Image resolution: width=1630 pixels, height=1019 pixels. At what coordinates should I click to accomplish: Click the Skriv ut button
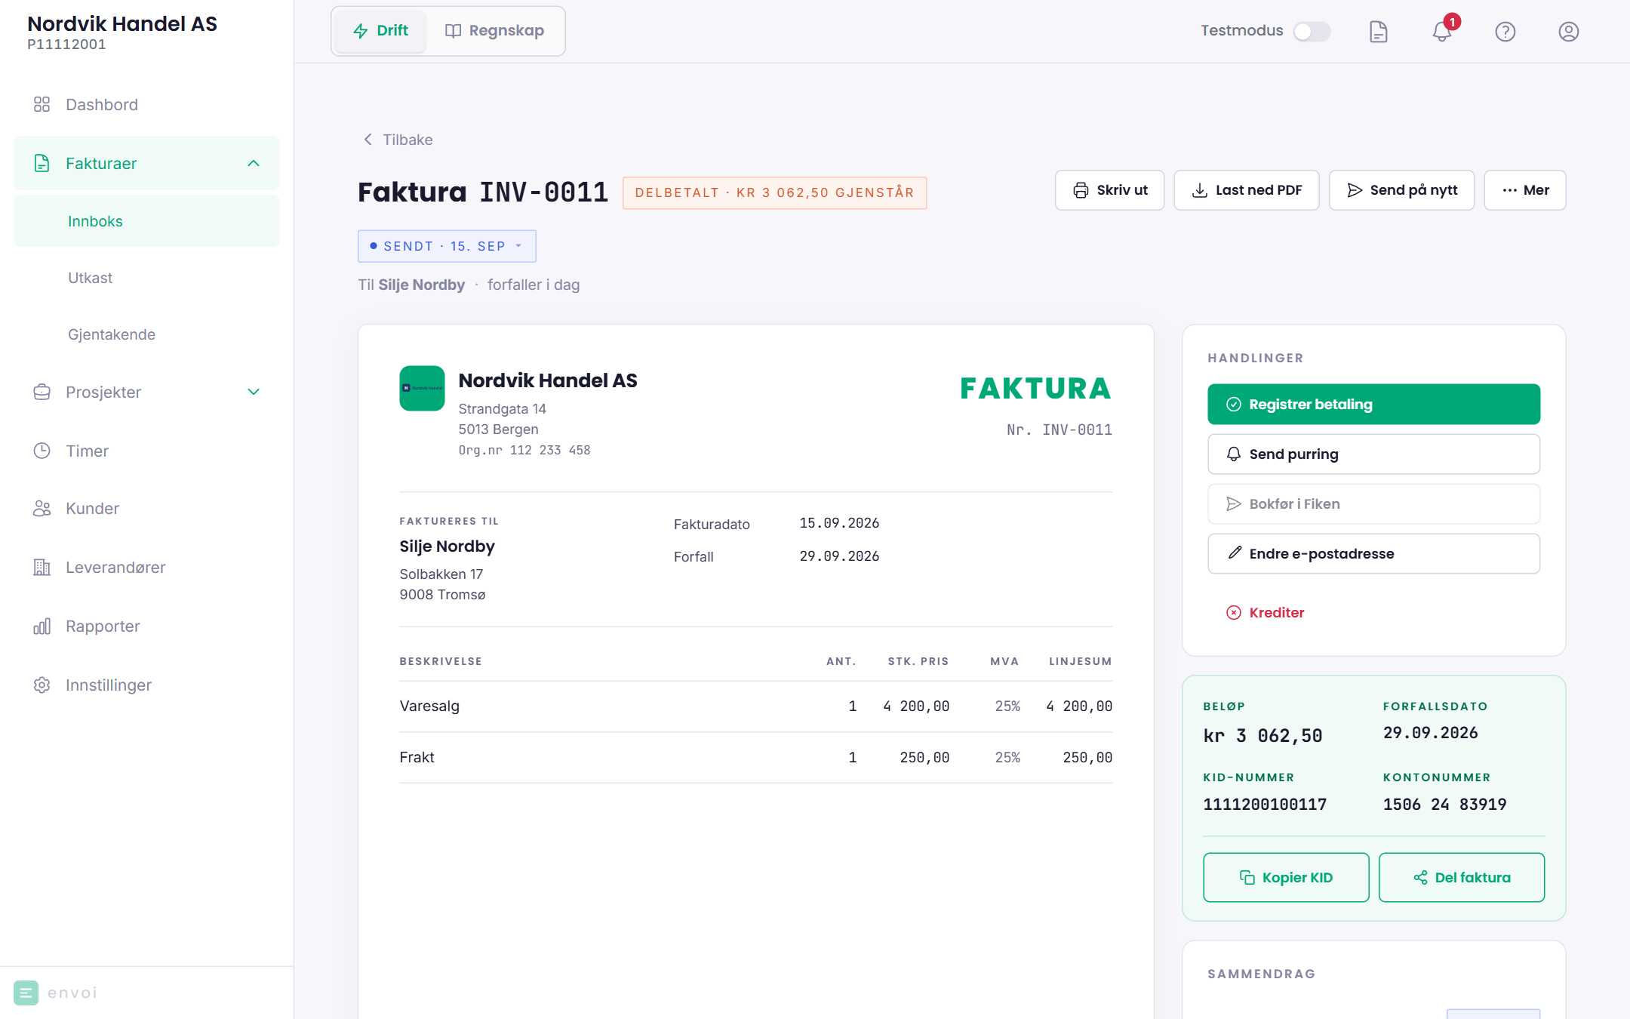1109,190
